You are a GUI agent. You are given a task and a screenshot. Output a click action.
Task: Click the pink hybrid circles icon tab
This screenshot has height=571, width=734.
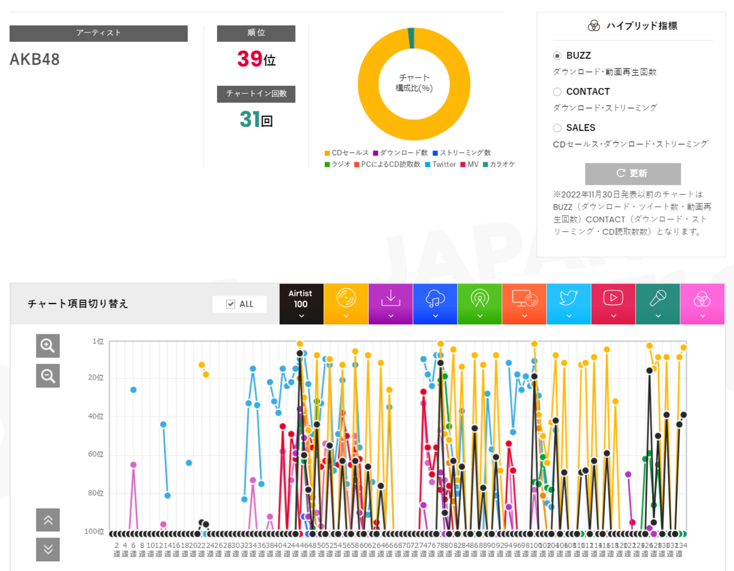702,304
